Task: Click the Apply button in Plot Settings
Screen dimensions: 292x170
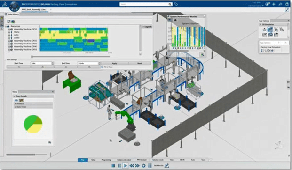Action: 114,63
